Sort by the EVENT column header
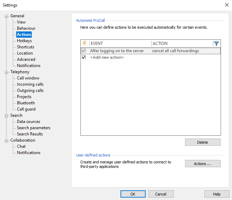Viewport: 232px width, 200px height. (x=119, y=44)
